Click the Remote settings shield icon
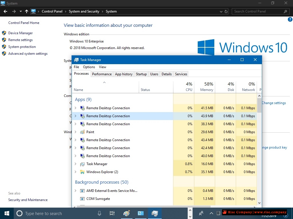Viewport: 293px width, 219px height. (4, 40)
